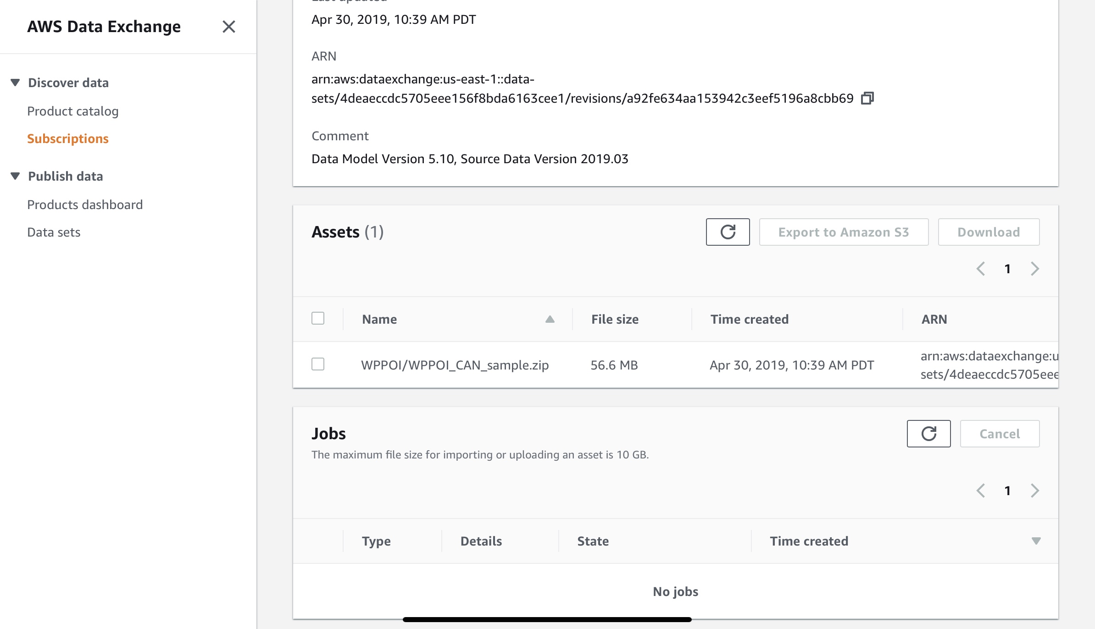Copy the revision ARN to clipboard
Screen dimensions: 1095x629
coord(867,98)
